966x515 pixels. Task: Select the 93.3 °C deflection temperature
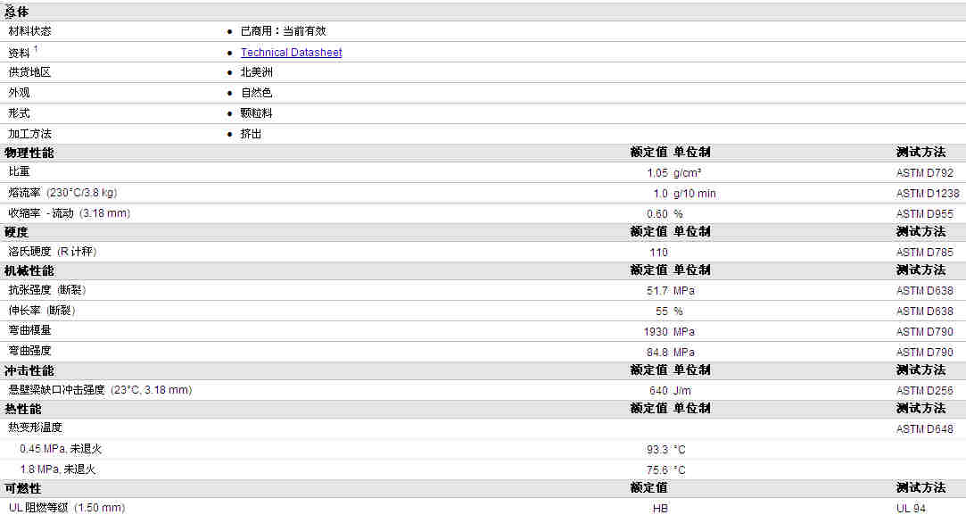coord(666,450)
